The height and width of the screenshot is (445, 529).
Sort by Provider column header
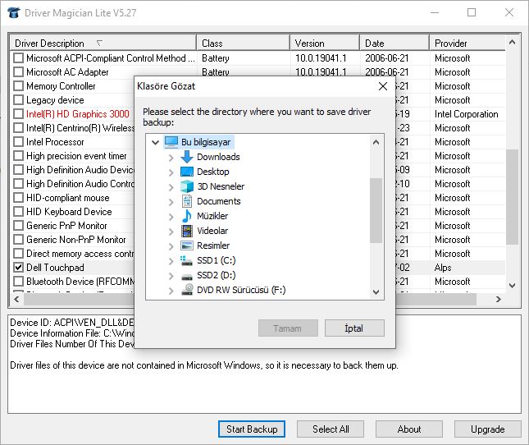pos(467,44)
